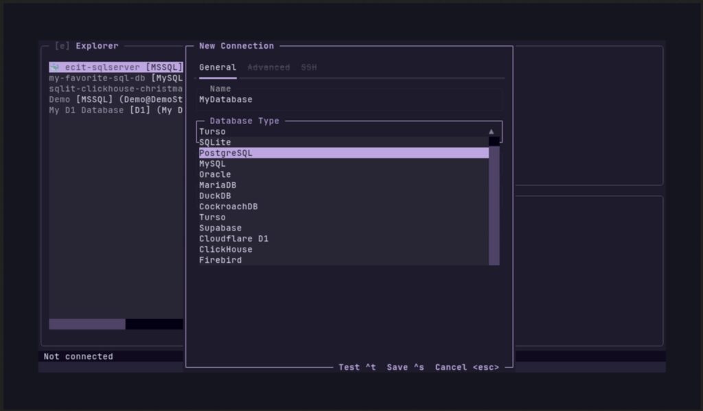Pick CockroachDB from the list

click(x=229, y=207)
